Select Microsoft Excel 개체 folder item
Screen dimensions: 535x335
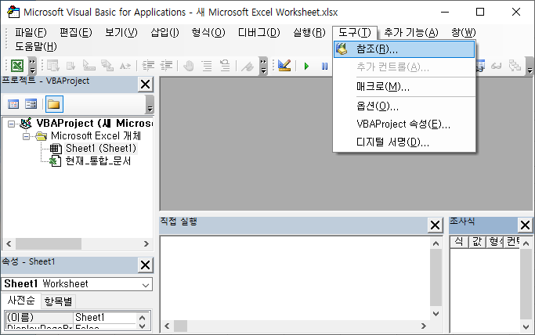96,135
